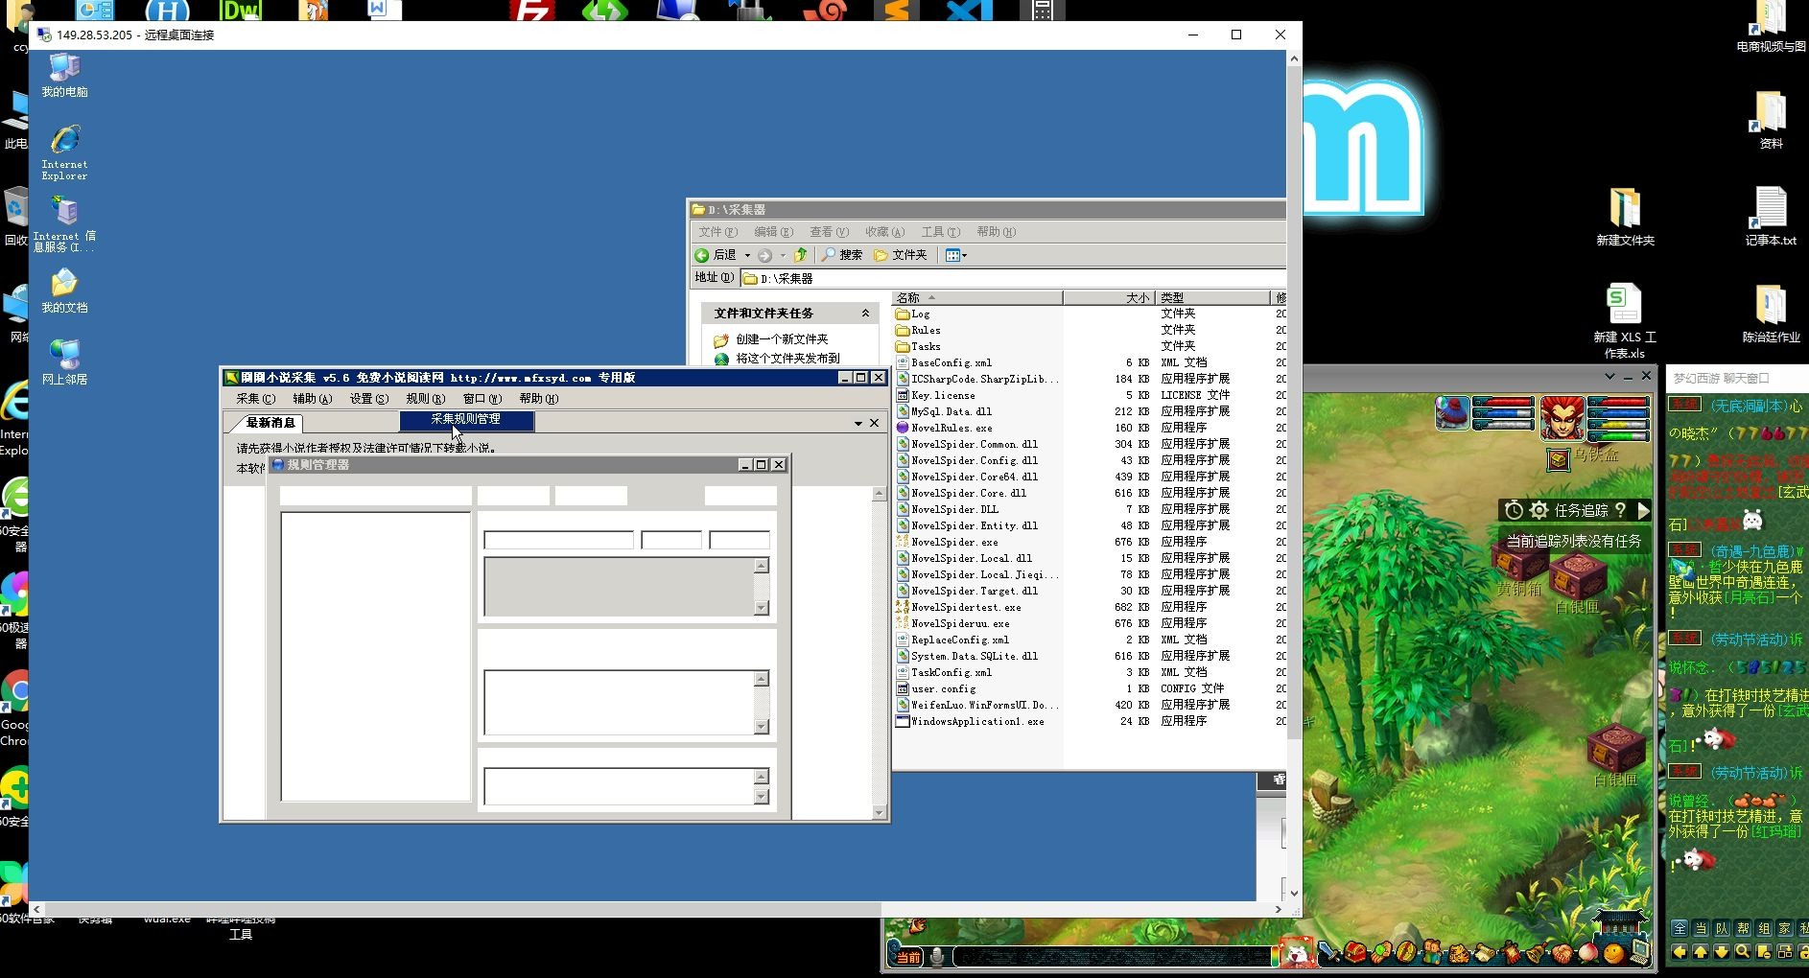Open the 我的电脑 desktop icon
Screen dimensions: 1809x978
[x=64, y=75]
